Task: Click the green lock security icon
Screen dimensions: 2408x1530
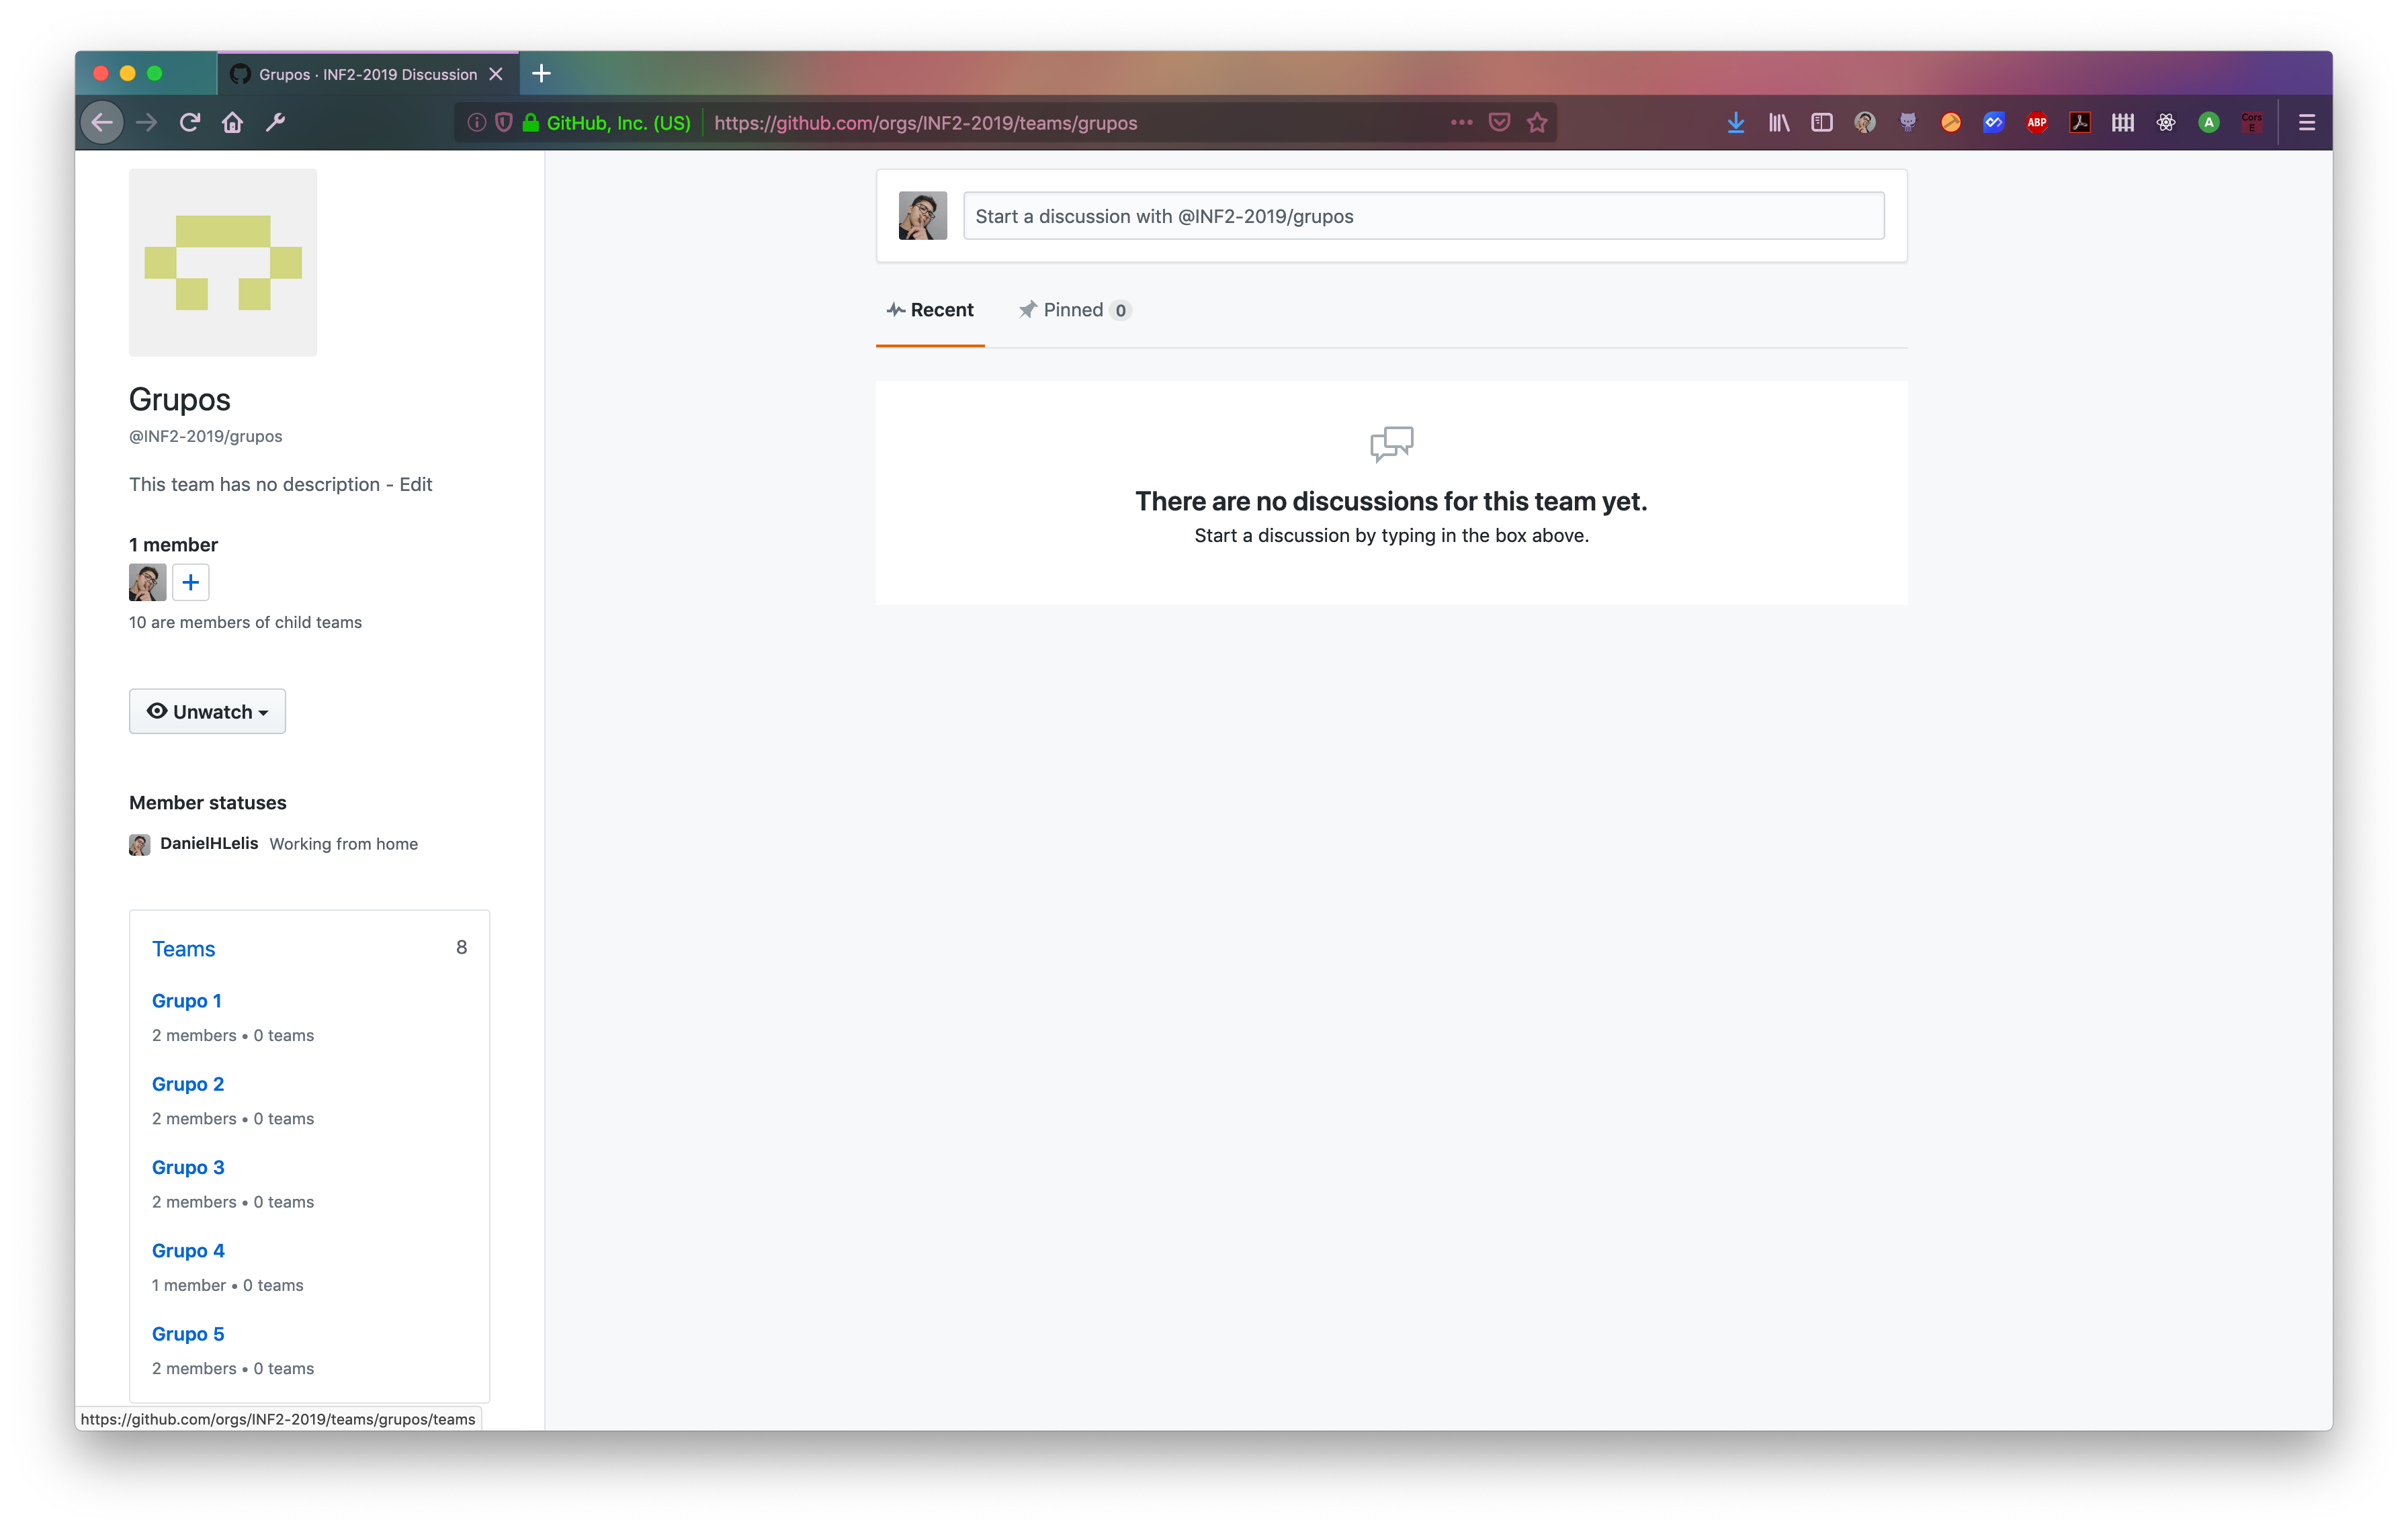Action: pos(531,122)
